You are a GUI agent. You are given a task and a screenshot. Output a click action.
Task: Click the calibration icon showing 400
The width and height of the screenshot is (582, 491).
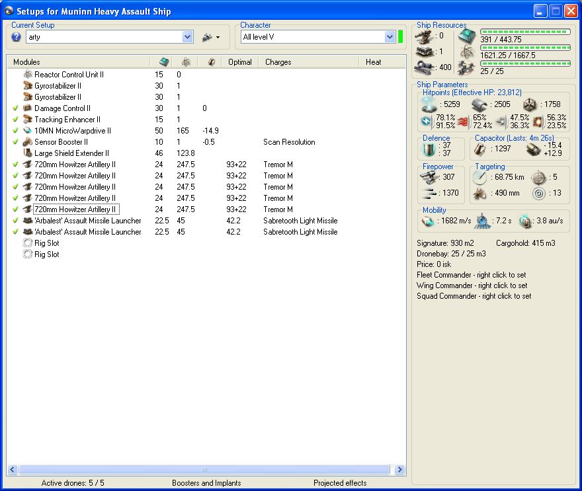424,67
